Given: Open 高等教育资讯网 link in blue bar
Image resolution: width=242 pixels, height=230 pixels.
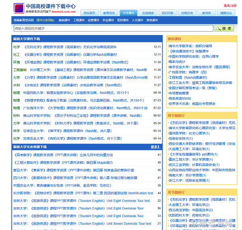Looking at the screenshot, I should [x=23, y=20].
